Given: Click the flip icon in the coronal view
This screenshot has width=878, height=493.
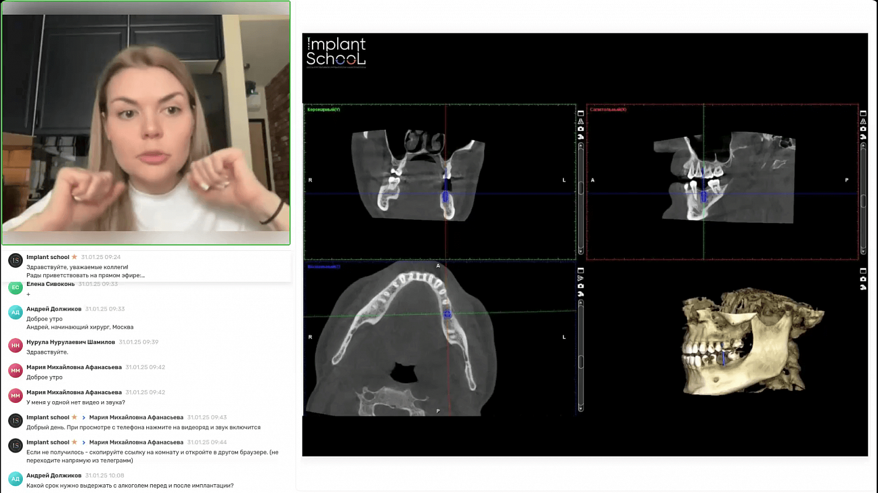Looking at the screenshot, I should click(581, 122).
